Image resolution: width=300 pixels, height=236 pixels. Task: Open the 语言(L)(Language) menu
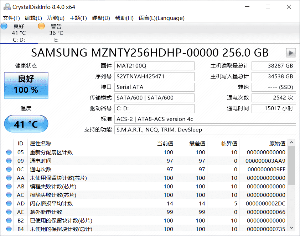tap(161, 18)
